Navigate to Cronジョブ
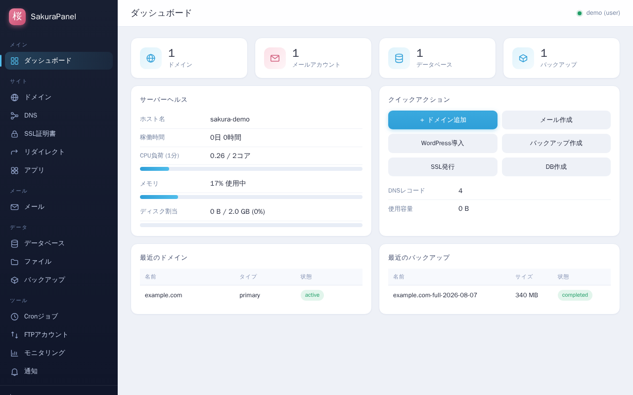Screen dimensions: 633x395 pyautogui.click(x=59, y=316)
